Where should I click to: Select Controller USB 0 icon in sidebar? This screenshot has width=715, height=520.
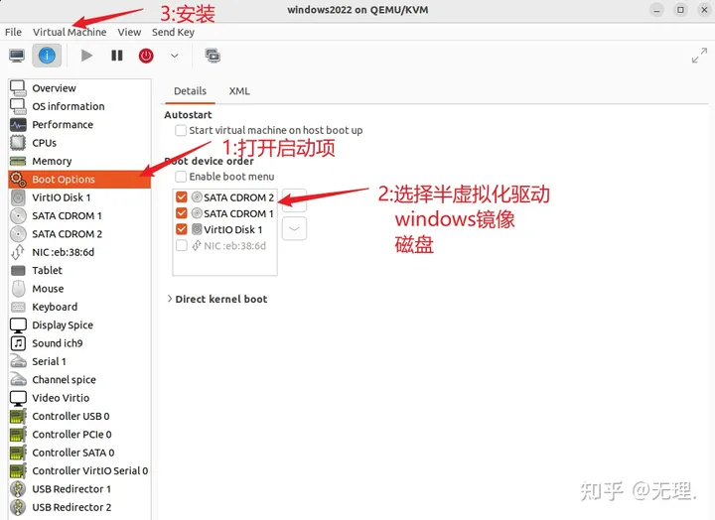18,416
